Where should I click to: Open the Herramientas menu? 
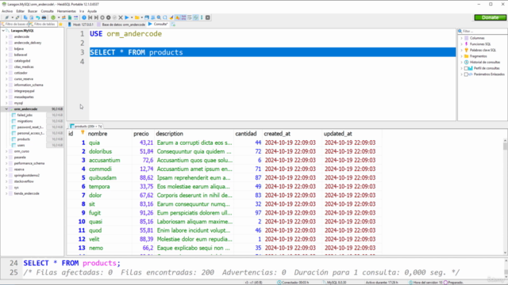(x=67, y=11)
